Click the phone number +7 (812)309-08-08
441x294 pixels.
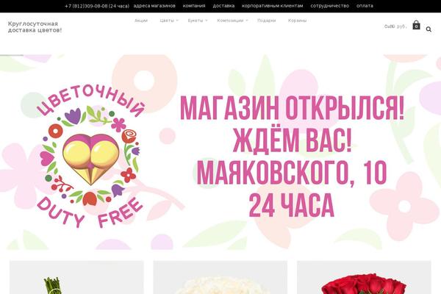97,6
